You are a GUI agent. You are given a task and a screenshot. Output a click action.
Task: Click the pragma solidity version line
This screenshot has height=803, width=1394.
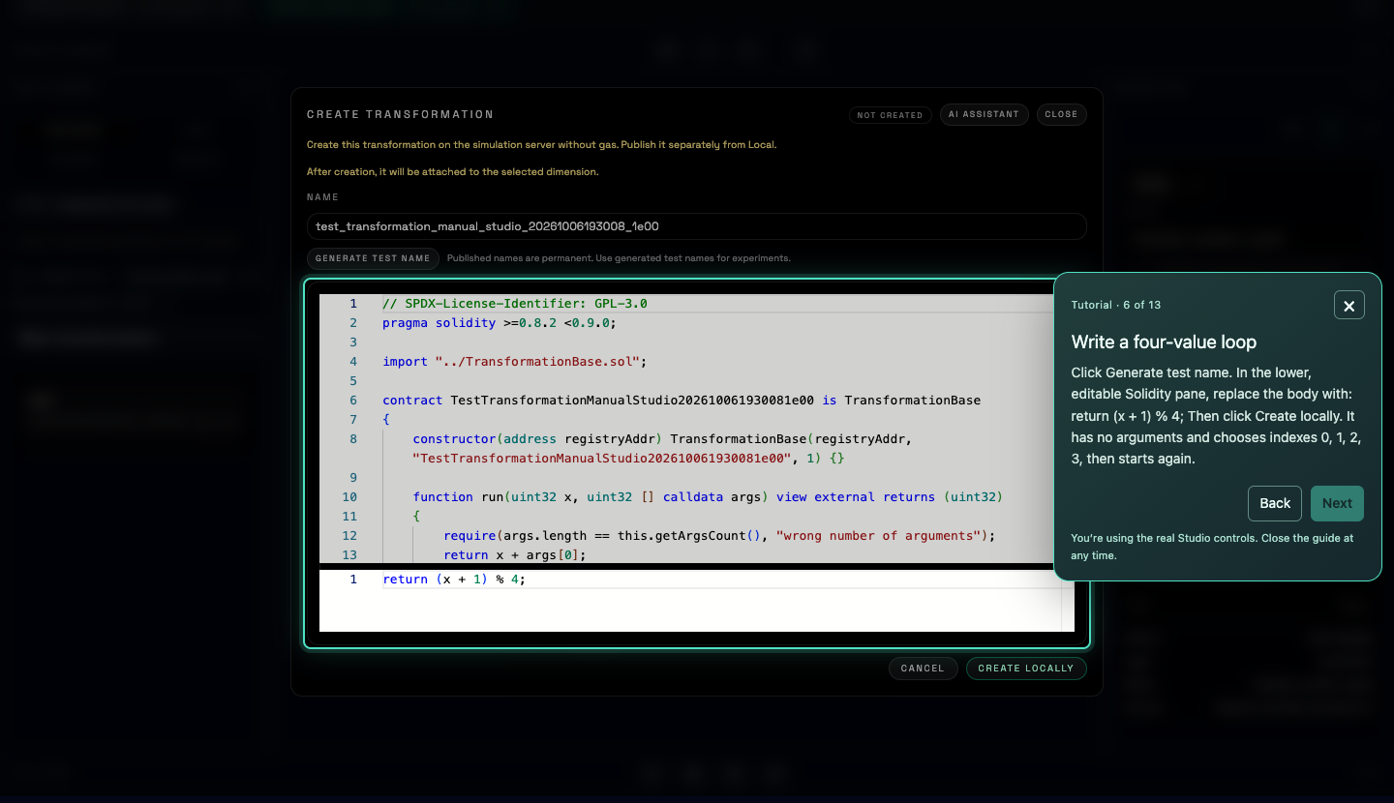pyautogui.click(x=500, y=323)
